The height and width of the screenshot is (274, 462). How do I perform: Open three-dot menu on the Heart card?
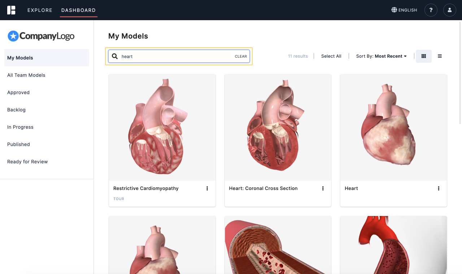click(x=439, y=188)
